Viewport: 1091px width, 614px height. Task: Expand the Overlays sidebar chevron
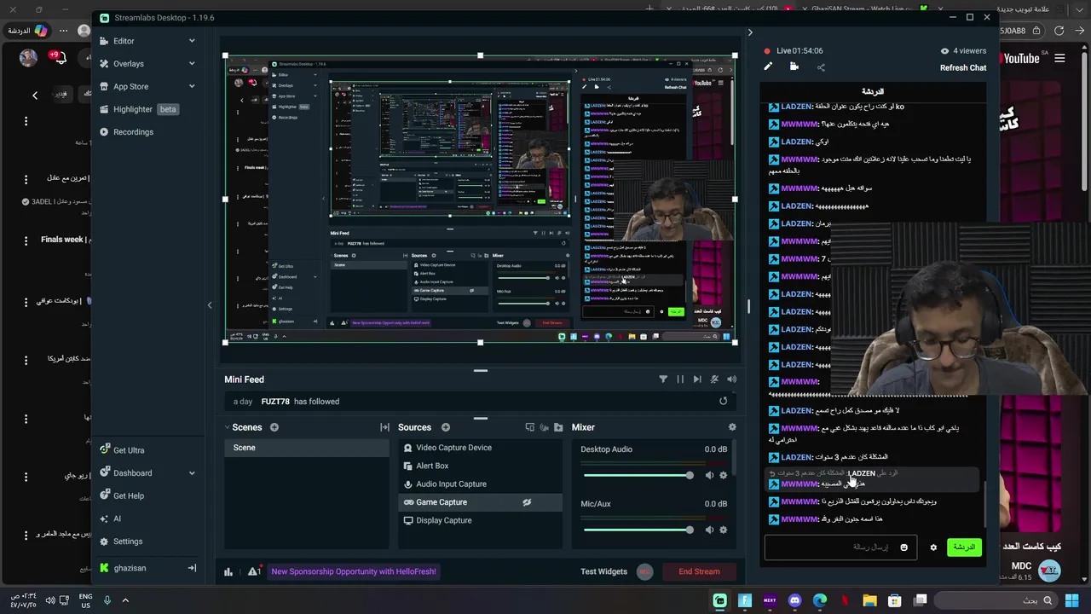tap(192, 64)
